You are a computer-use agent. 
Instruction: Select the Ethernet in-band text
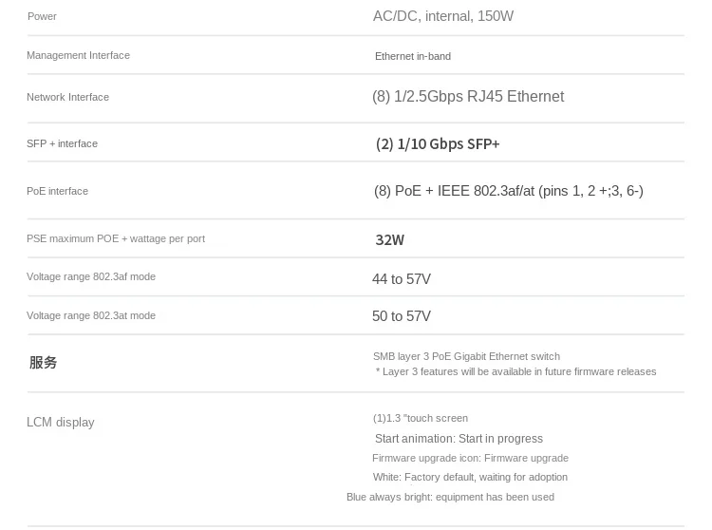click(x=412, y=56)
